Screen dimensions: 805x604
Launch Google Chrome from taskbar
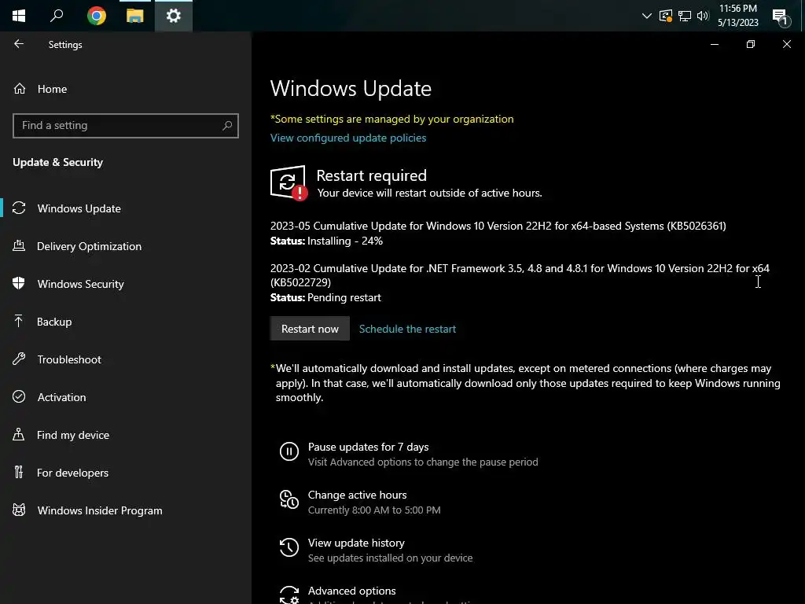tap(97, 16)
